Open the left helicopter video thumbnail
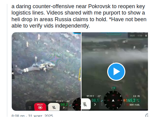The image size is (151, 121). (x=46, y=71)
